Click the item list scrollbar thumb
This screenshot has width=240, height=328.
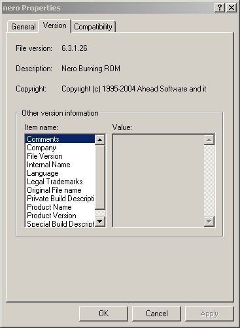[100, 177]
